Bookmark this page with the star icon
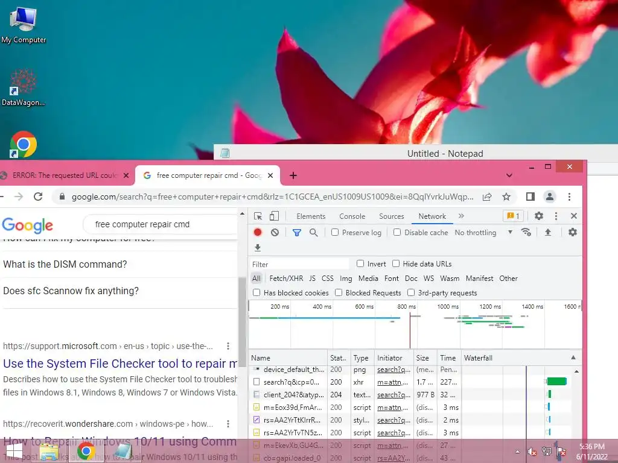The width and height of the screenshot is (618, 463). [x=506, y=197]
